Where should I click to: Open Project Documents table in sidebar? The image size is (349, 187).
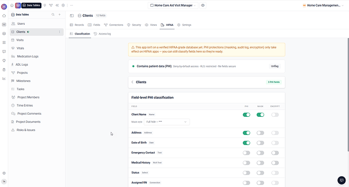click(x=37, y=122)
